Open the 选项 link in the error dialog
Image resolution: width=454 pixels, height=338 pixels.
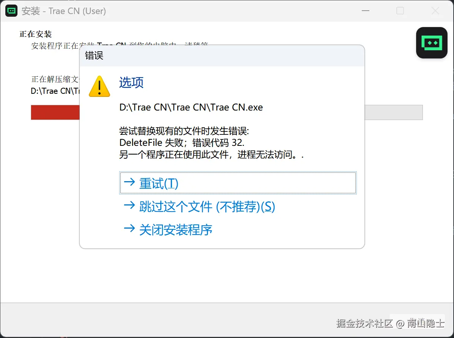(131, 83)
